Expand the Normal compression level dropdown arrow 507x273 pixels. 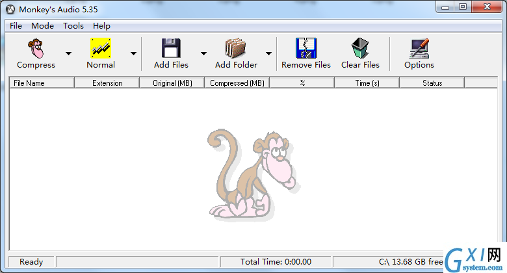[x=133, y=53]
